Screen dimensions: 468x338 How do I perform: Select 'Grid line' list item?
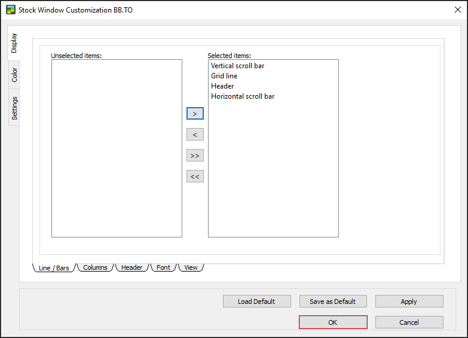click(224, 76)
